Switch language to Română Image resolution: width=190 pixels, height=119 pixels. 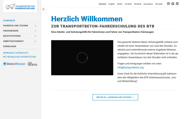click(x=137, y=4)
